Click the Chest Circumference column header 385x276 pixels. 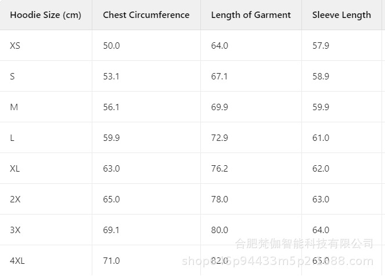tap(146, 15)
